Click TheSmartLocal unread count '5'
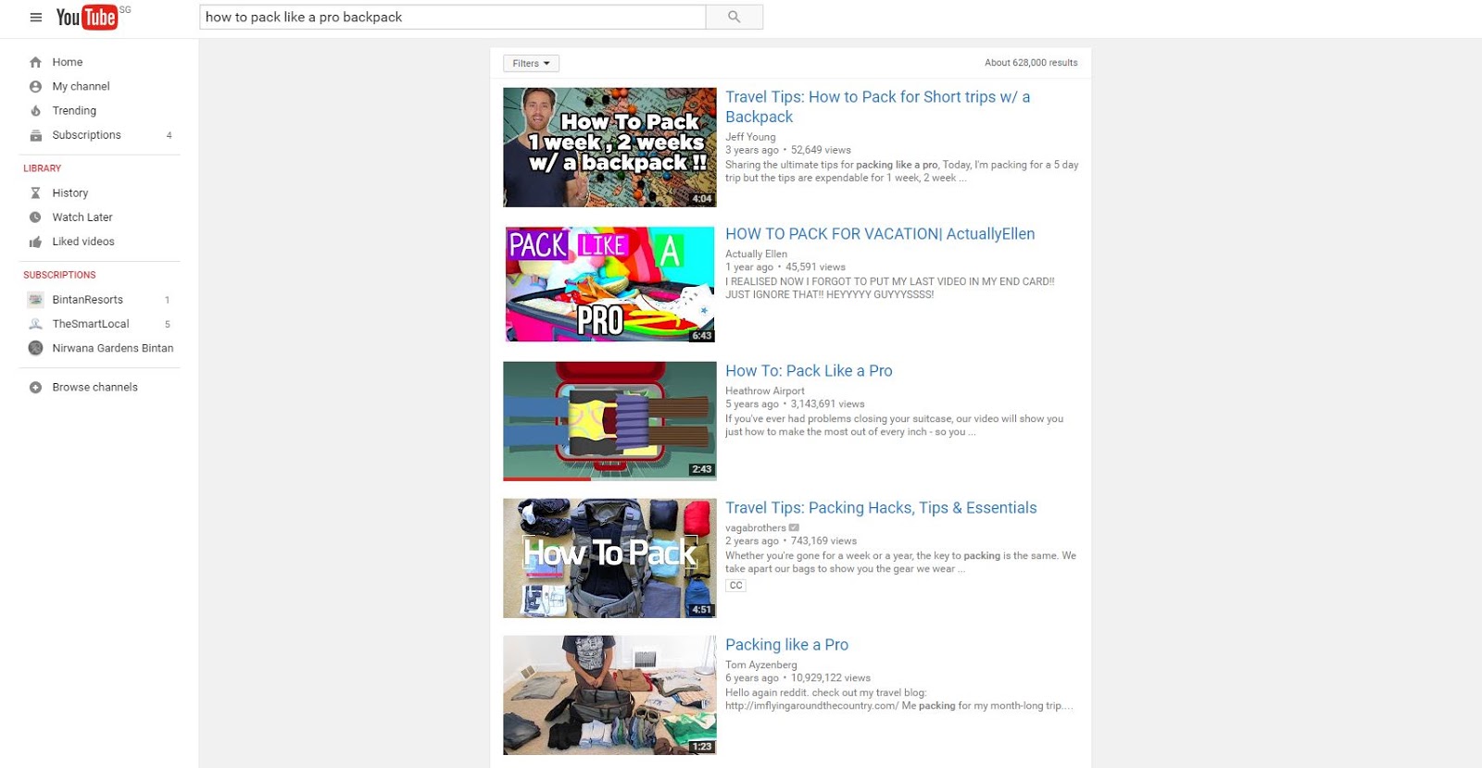Screen dimensions: 1482x768 (168, 325)
